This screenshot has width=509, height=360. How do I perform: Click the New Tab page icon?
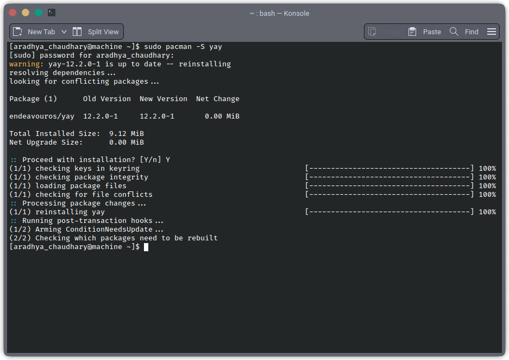pyautogui.click(x=17, y=32)
